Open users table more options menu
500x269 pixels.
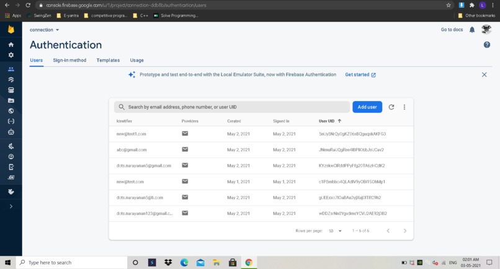click(404, 107)
